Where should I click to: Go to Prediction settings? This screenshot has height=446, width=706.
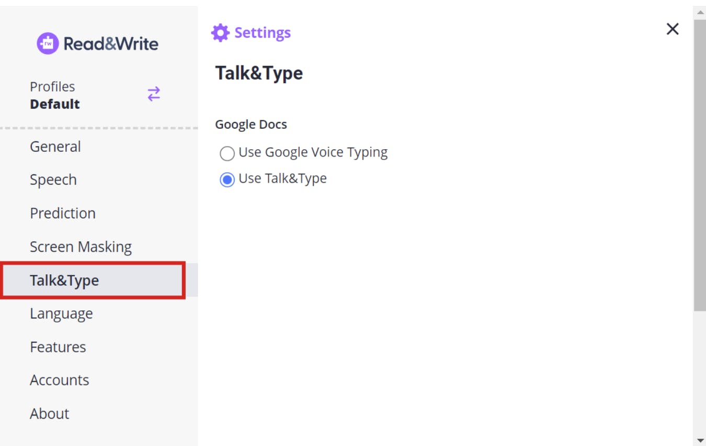click(63, 213)
